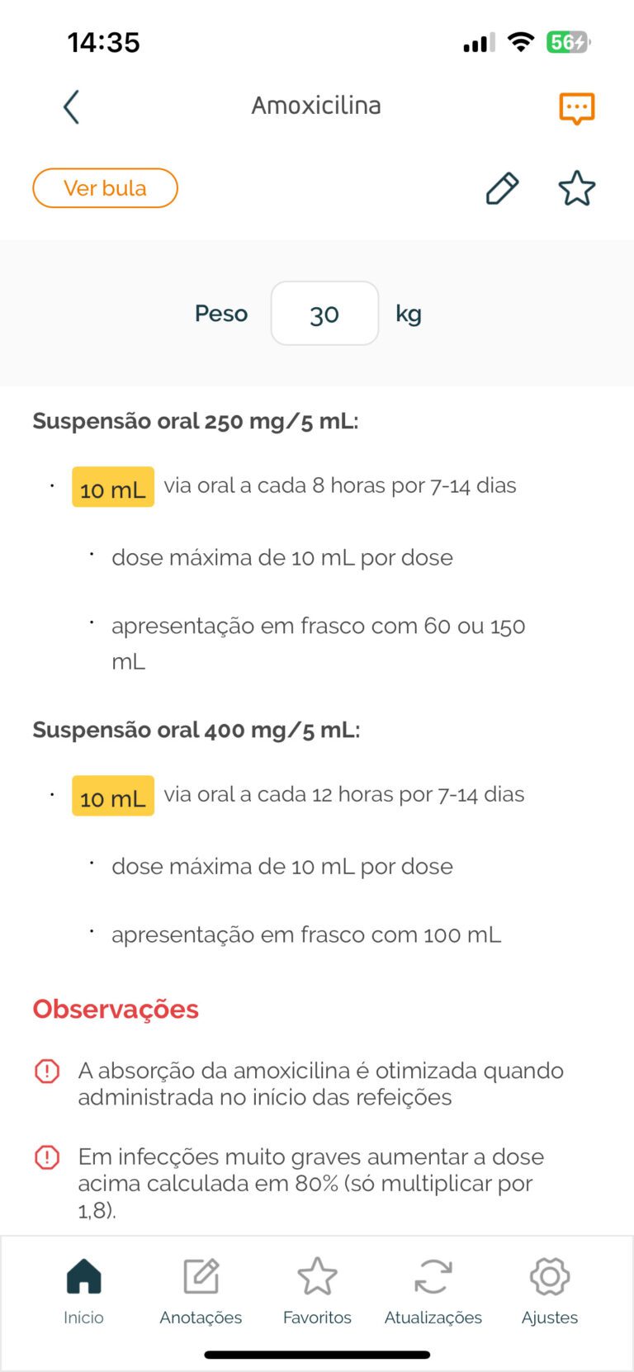Tap the warning icon beside absorção note
Viewport: 634px width, 1372px height.
[47, 1072]
